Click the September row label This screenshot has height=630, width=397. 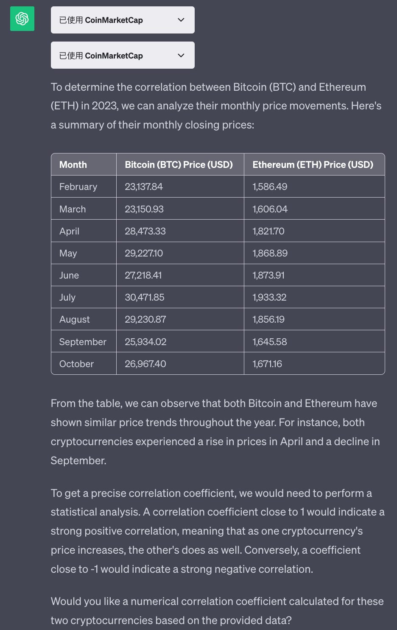coord(82,341)
